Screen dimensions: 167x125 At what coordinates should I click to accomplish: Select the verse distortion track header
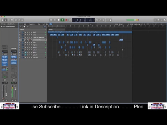click(x=33, y=40)
